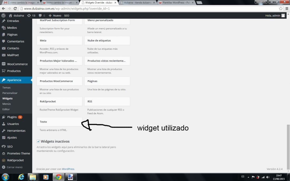Expand the Productos vistos recientemente widget
The height and width of the screenshot is (181, 290).
[107, 61]
